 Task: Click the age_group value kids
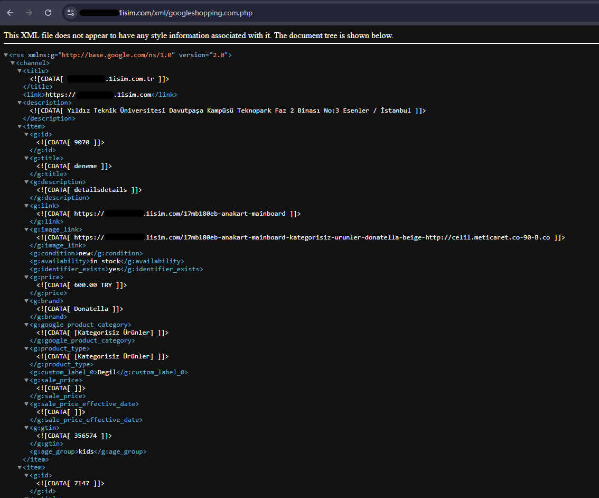86,451
